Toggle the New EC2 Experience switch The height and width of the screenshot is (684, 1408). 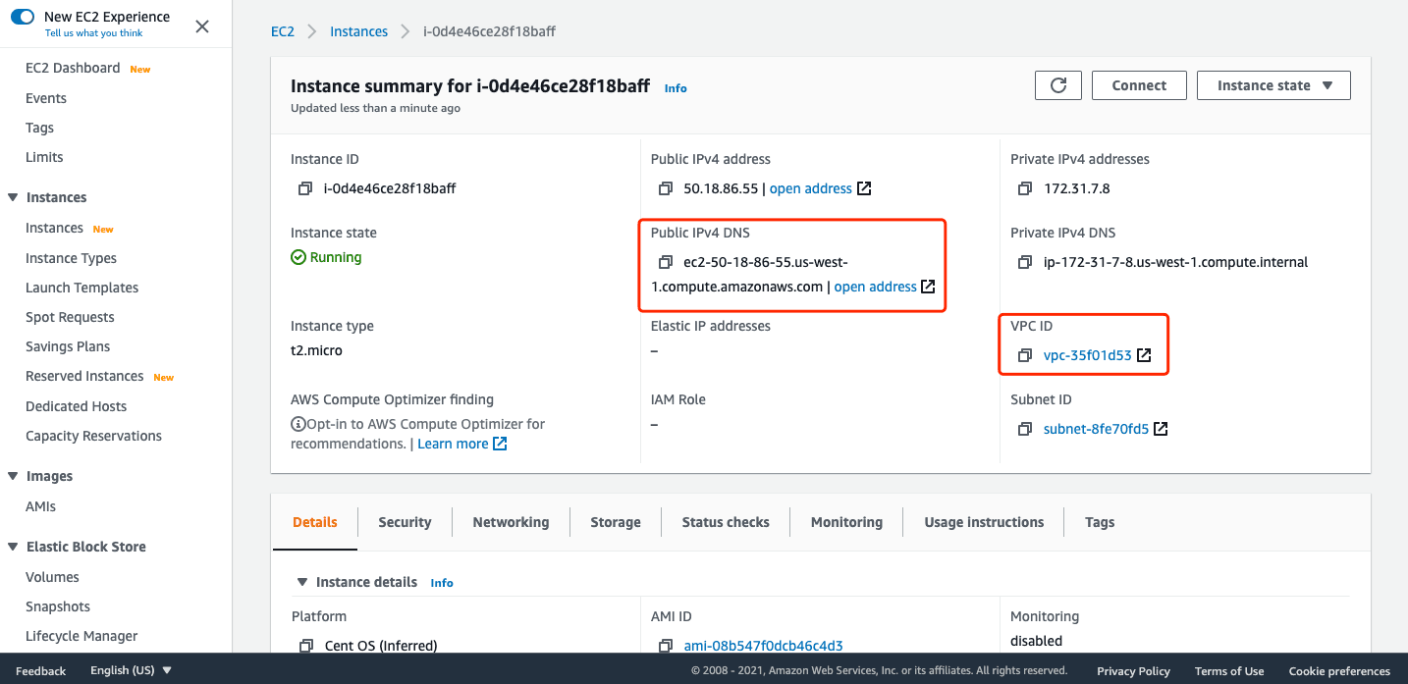pyautogui.click(x=23, y=17)
